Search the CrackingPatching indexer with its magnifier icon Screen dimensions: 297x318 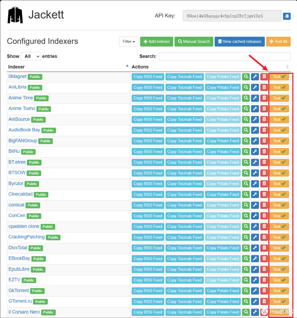point(246,237)
